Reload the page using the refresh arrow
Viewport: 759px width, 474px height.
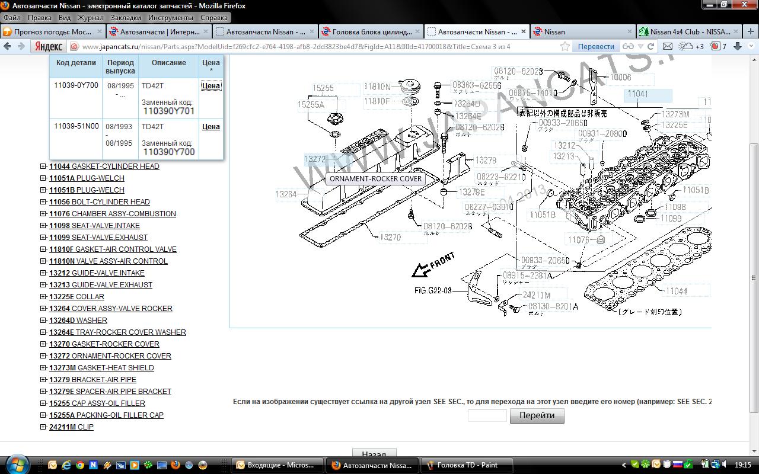coord(650,46)
